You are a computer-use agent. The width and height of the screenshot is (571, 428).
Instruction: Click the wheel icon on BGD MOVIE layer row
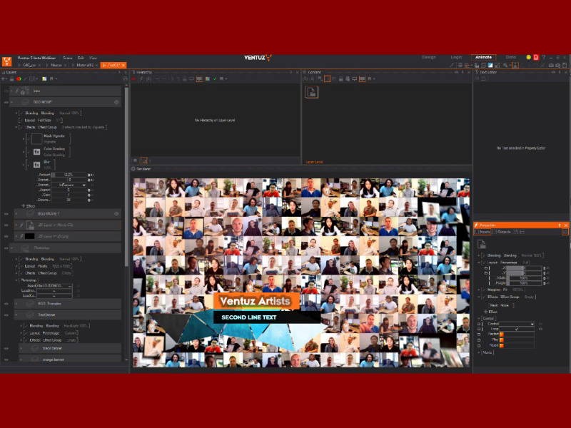click(116, 102)
